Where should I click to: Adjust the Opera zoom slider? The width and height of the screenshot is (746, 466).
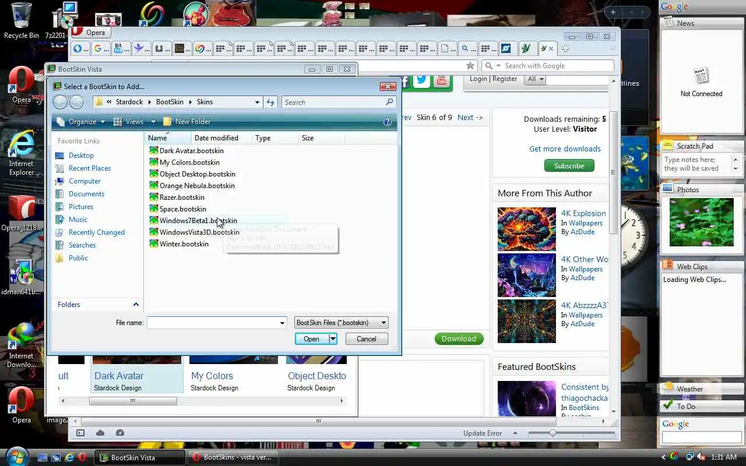click(x=553, y=433)
